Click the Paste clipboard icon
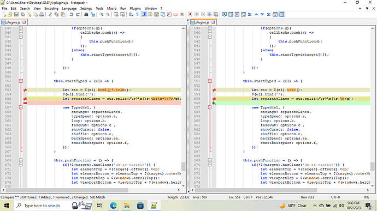Image resolution: width=377 pixels, height=211 pixels. (63, 14)
